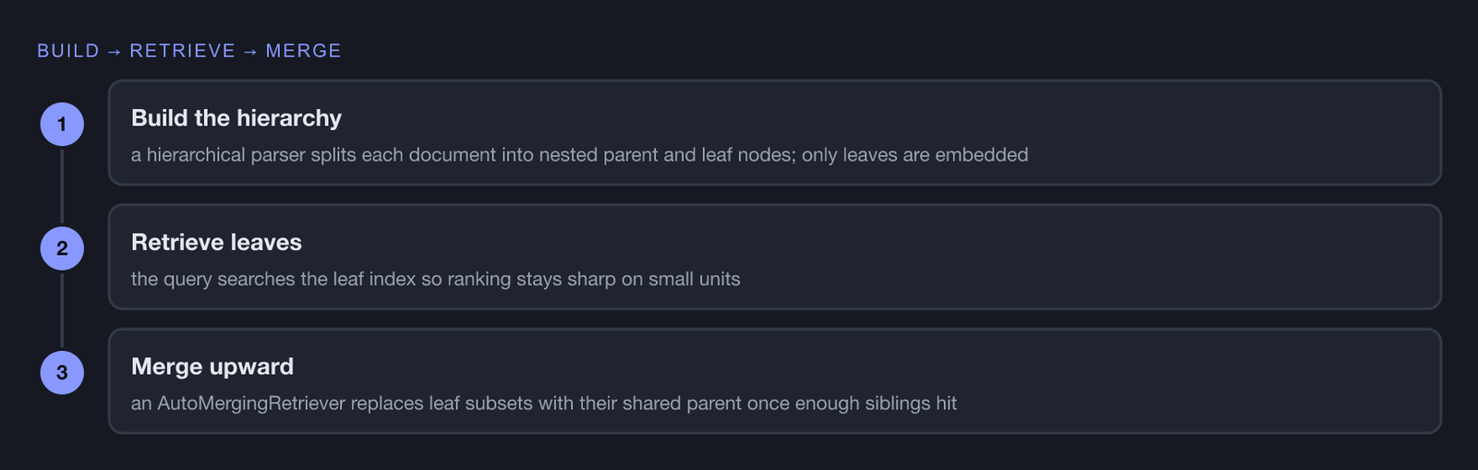The width and height of the screenshot is (1478, 470).
Task: Click the RETRIEVE word in header
Action: (x=183, y=51)
